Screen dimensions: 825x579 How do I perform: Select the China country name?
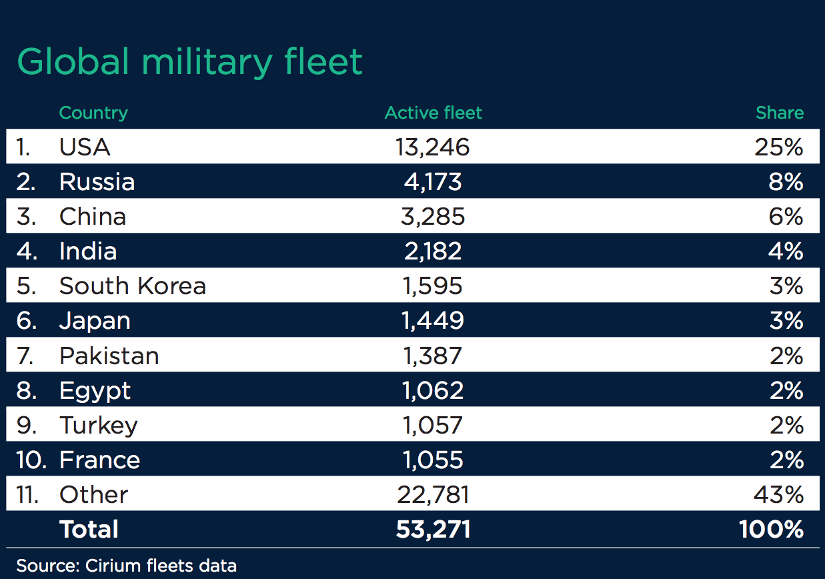pos(92,216)
